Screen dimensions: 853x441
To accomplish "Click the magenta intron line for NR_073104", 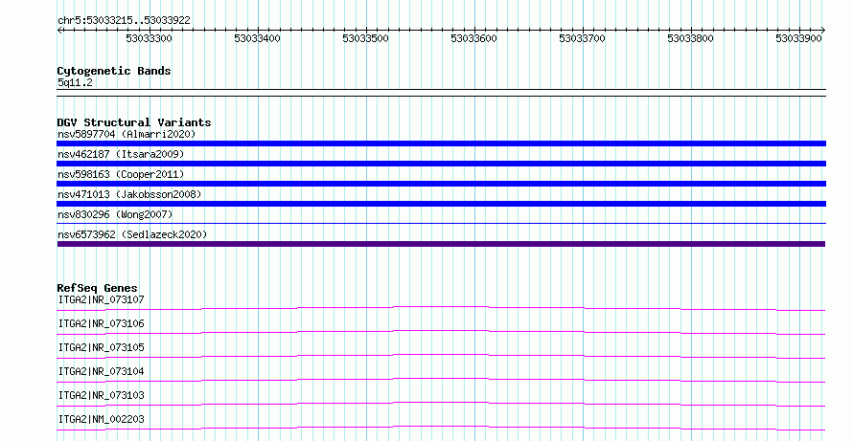I will 441,380.
